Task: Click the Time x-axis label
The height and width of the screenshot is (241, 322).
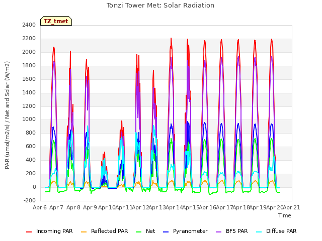Action: pyautogui.click(x=285, y=215)
